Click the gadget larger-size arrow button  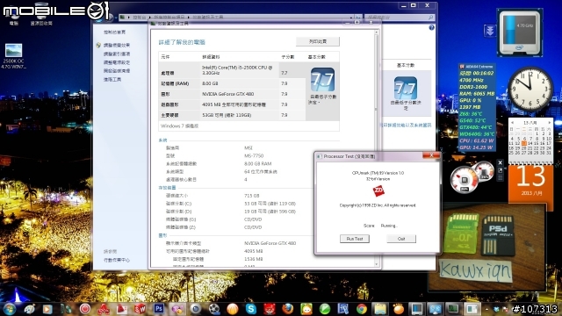(501, 170)
